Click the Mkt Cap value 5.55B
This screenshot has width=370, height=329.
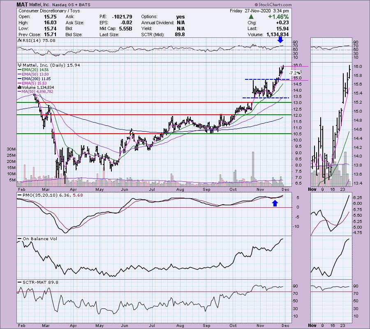tap(125, 28)
